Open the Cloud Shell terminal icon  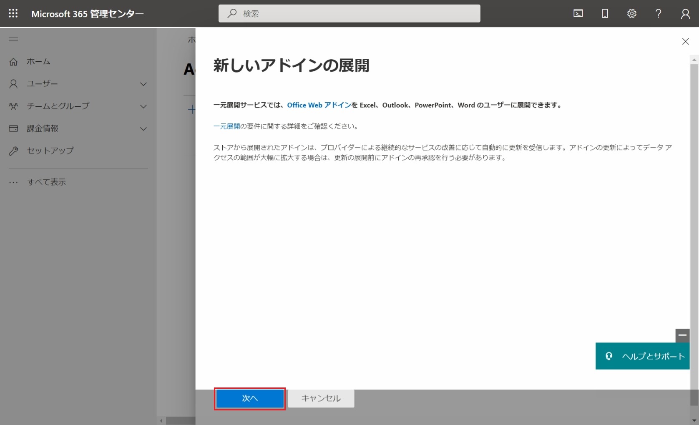tap(578, 13)
